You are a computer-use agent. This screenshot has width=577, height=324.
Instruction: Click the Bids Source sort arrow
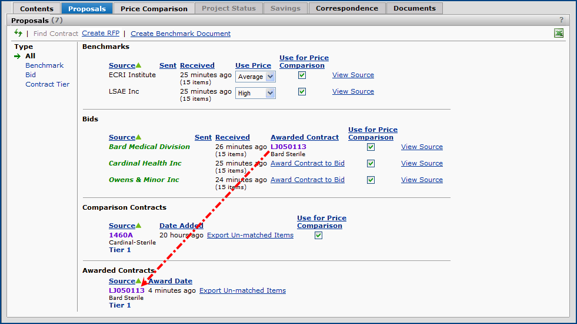point(139,137)
